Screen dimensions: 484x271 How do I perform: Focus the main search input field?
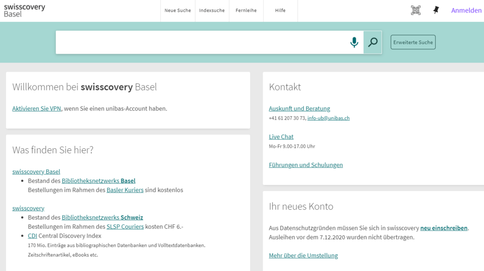202,42
